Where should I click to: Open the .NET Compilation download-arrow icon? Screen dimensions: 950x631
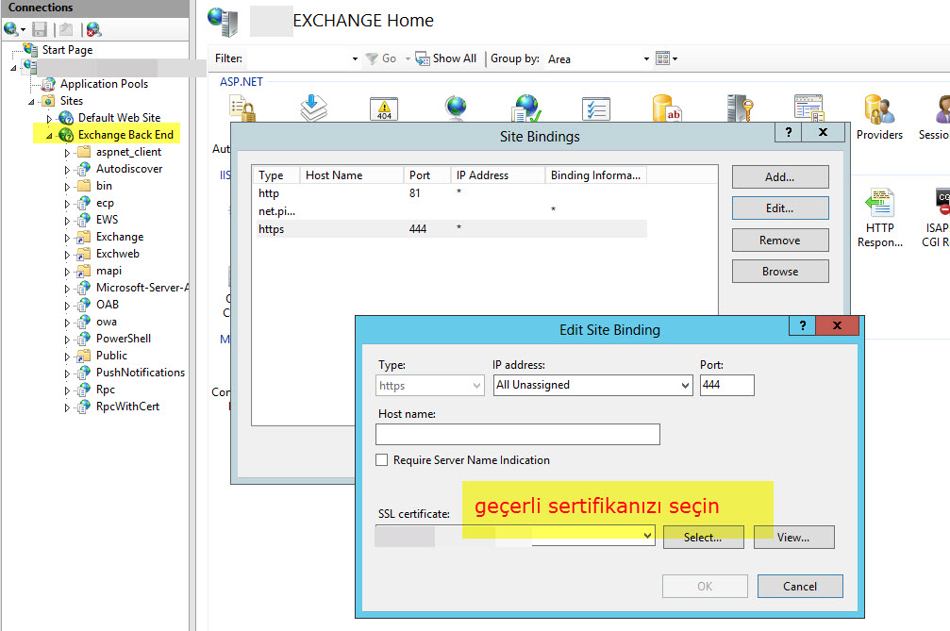click(314, 108)
